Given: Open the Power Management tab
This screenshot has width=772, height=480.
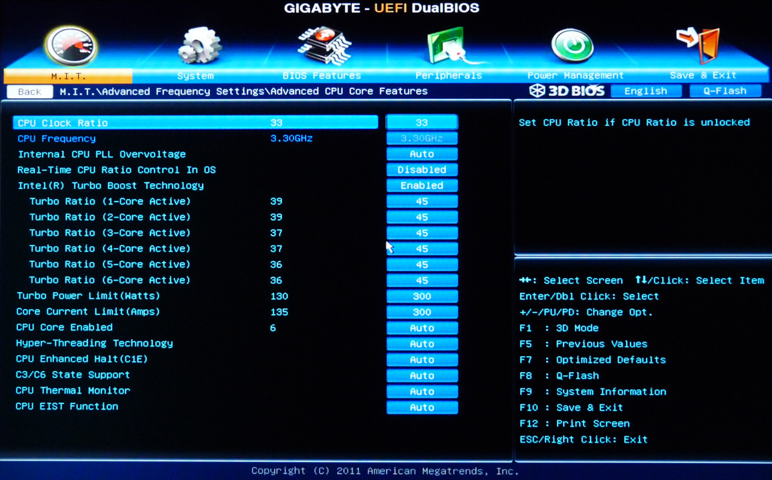Looking at the screenshot, I should click(575, 76).
